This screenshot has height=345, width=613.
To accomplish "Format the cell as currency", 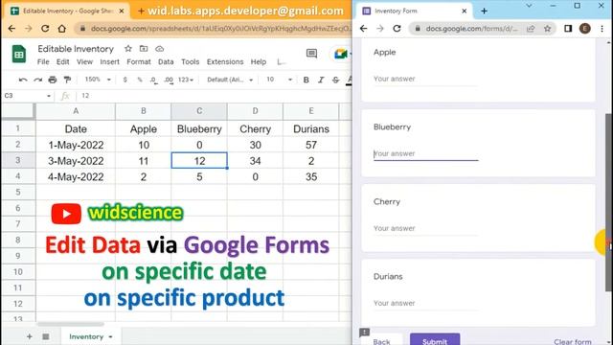I will click(x=125, y=80).
